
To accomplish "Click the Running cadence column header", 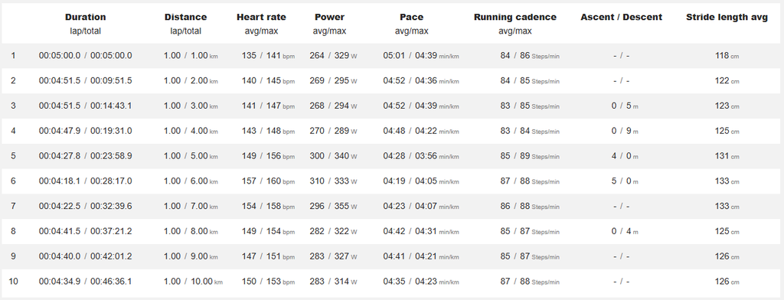I will tap(515, 17).
